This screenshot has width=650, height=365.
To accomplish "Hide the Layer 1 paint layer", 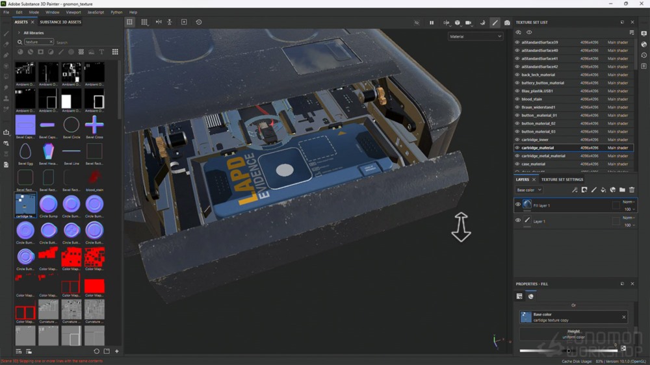I will coord(518,220).
